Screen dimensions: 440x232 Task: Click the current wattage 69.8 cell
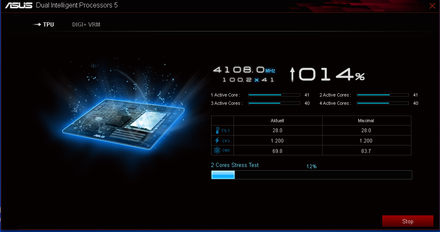coord(278,150)
